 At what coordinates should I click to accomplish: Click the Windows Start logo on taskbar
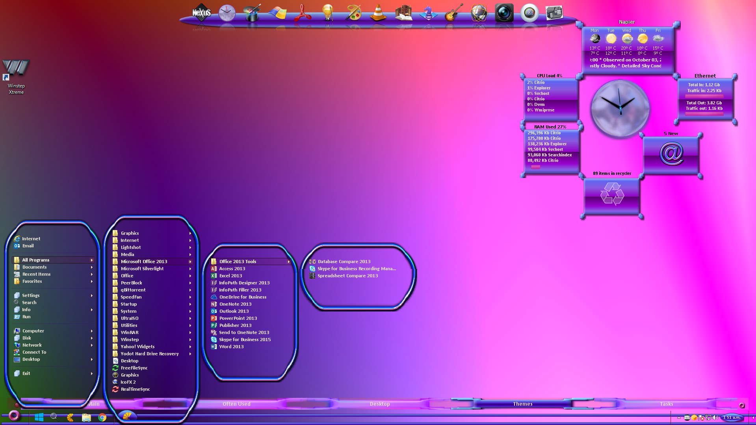(x=39, y=417)
